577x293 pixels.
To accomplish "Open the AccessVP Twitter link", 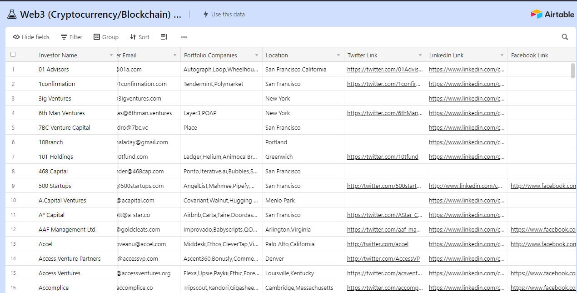I will point(383,259).
